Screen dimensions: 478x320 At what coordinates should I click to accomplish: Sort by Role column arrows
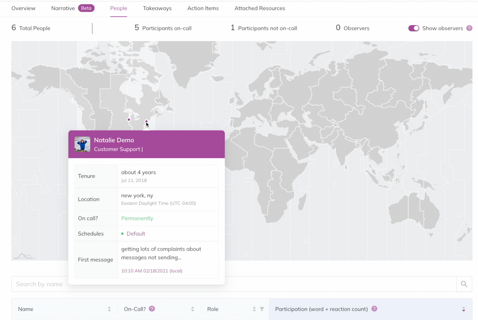tap(254, 309)
